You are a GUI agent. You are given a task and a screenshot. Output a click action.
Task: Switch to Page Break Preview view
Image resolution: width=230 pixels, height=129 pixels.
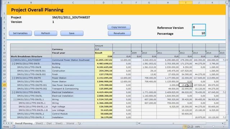(x=192, y=126)
